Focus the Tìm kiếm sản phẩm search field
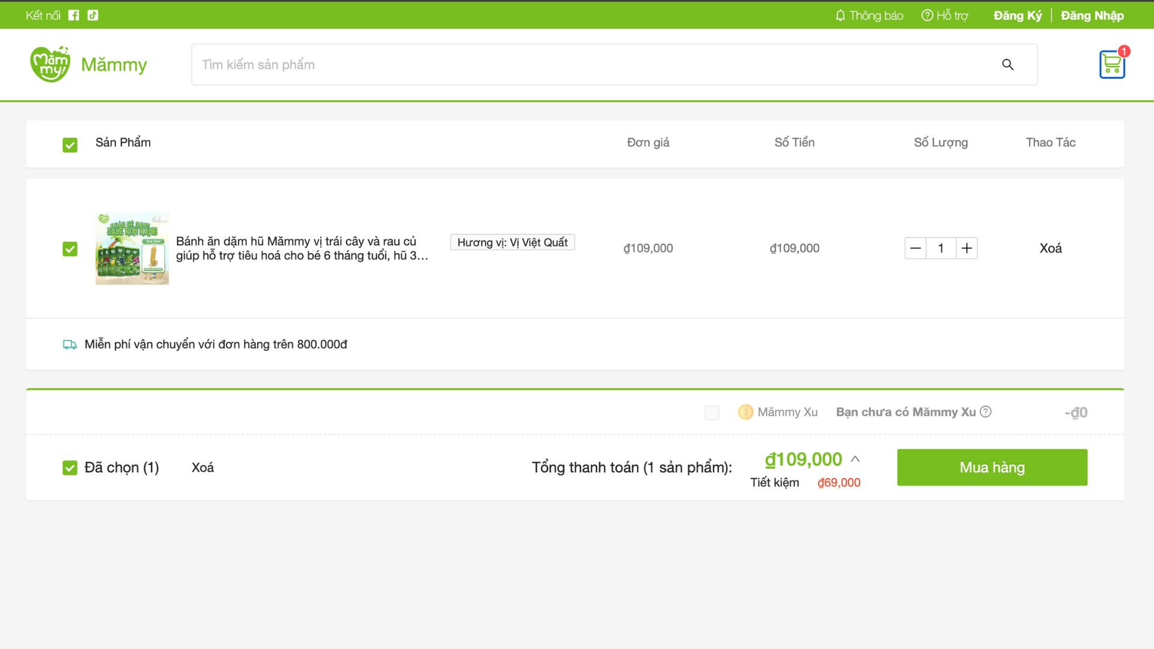Viewport: 1154px width, 649px height. tap(589, 65)
